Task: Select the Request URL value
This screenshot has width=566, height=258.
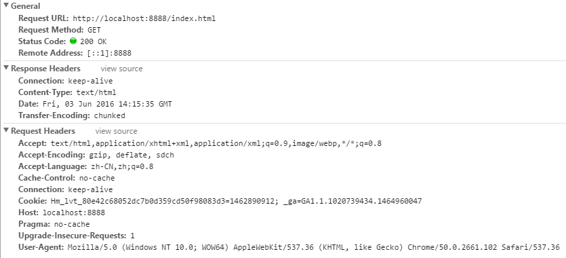Action: (x=144, y=18)
